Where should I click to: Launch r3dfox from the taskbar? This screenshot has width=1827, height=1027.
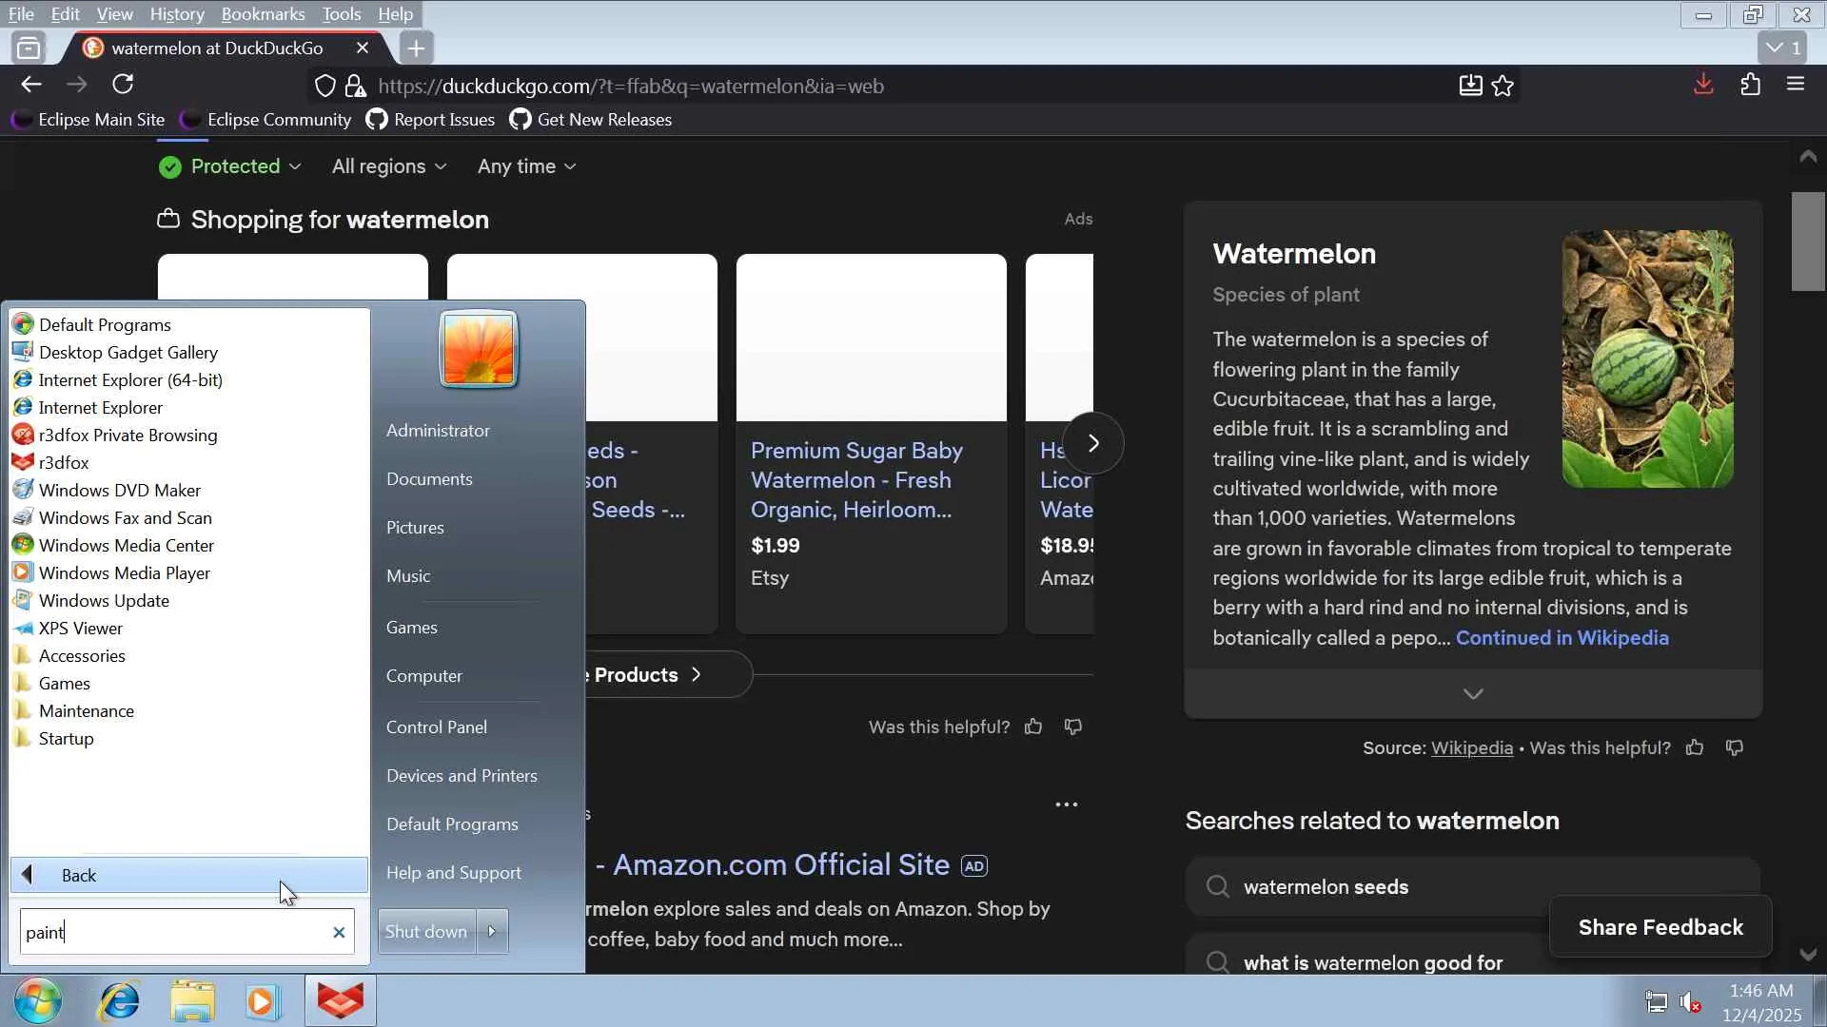pos(340,1001)
